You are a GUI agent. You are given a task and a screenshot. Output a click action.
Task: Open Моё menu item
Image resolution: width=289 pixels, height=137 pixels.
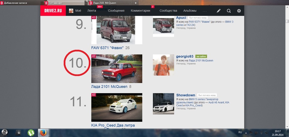(x=78, y=11)
